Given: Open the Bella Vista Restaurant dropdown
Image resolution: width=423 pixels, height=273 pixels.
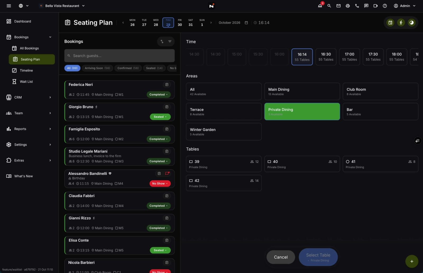Looking at the screenshot, I should (62, 6).
